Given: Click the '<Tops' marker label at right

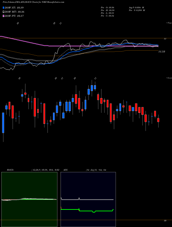Looking at the screenshot, I should (x=169, y=23).
